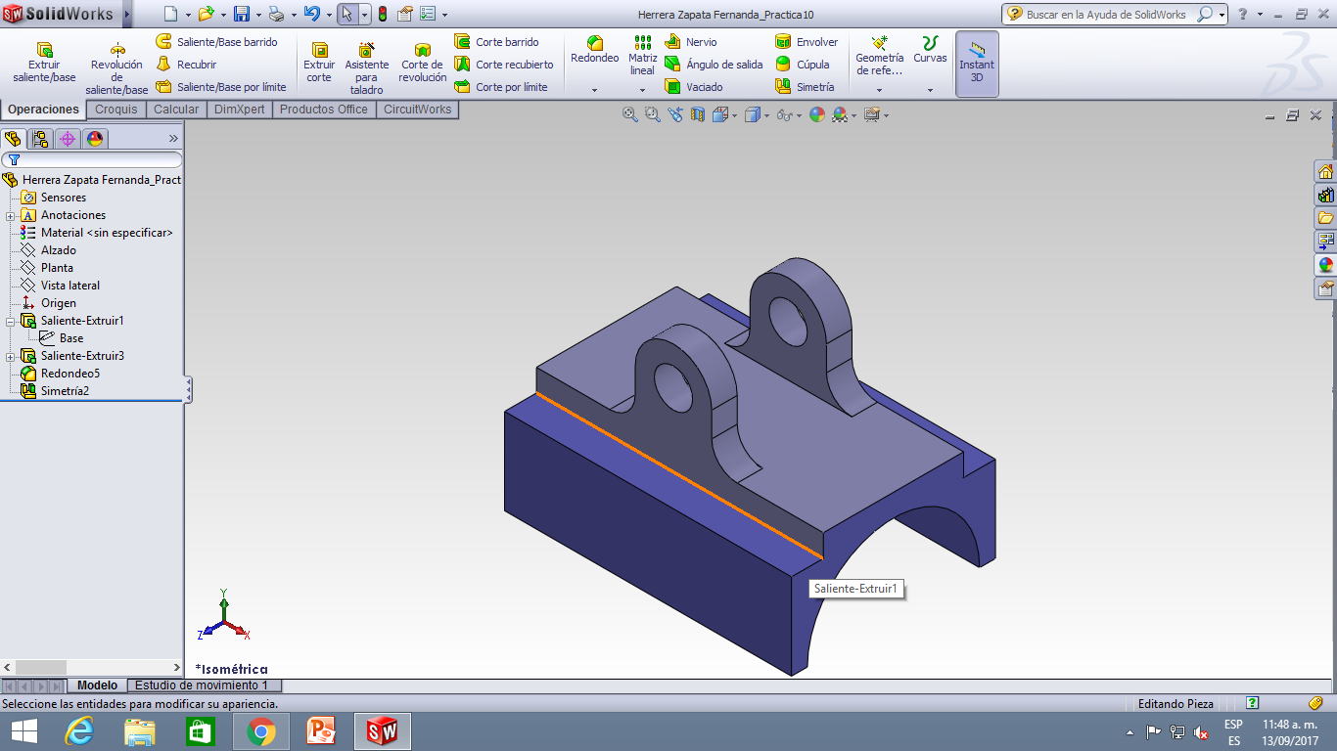Select the Corte de revolución tool
This screenshot has width=1337, height=751.
(422, 65)
